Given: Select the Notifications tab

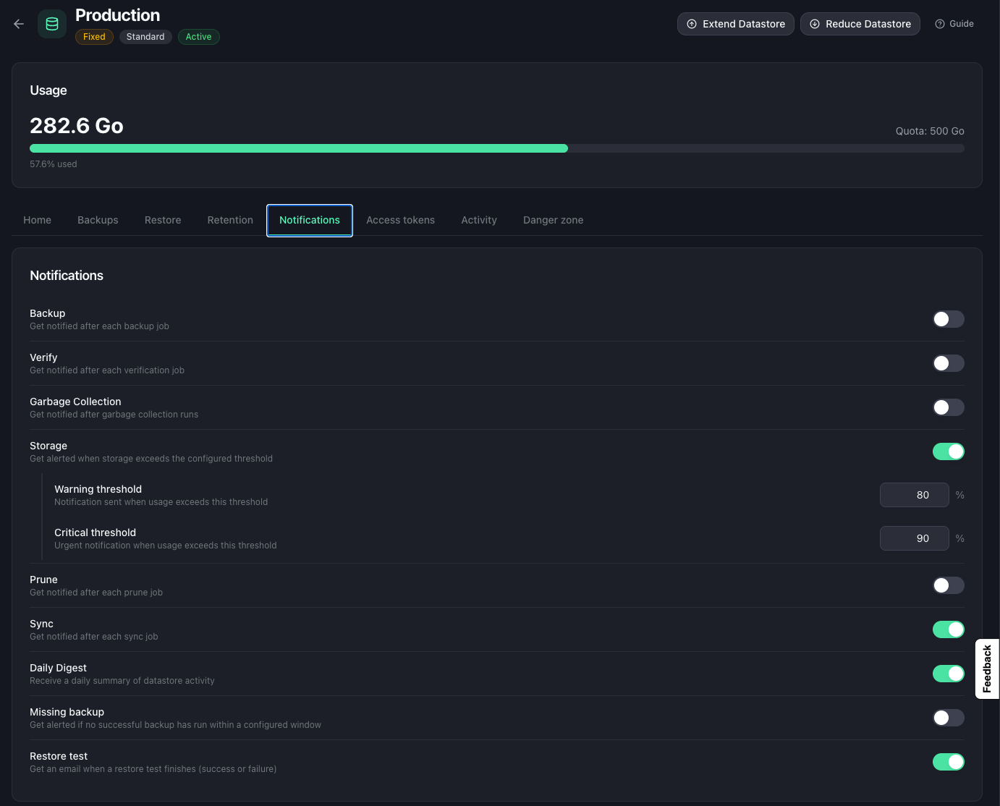Looking at the screenshot, I should [310, 220].
